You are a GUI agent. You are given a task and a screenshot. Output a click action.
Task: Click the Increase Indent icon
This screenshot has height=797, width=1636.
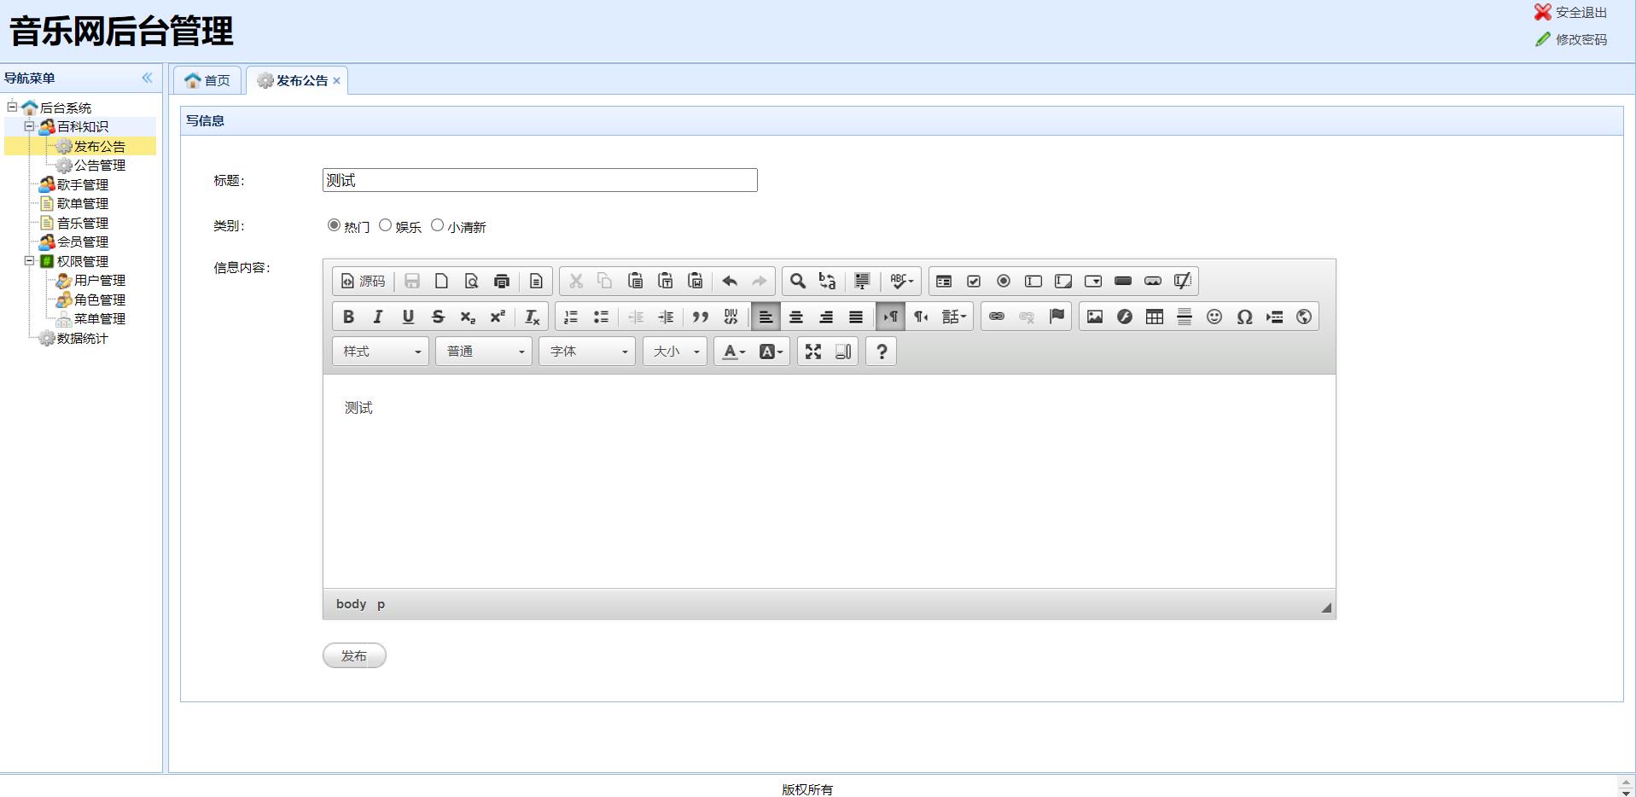tap(666, 317)
